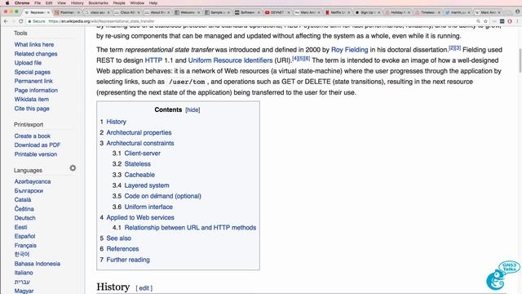Switch article language to Deutsch
Image resolution: width=522 pixels, height=294 pixels.
24,218
